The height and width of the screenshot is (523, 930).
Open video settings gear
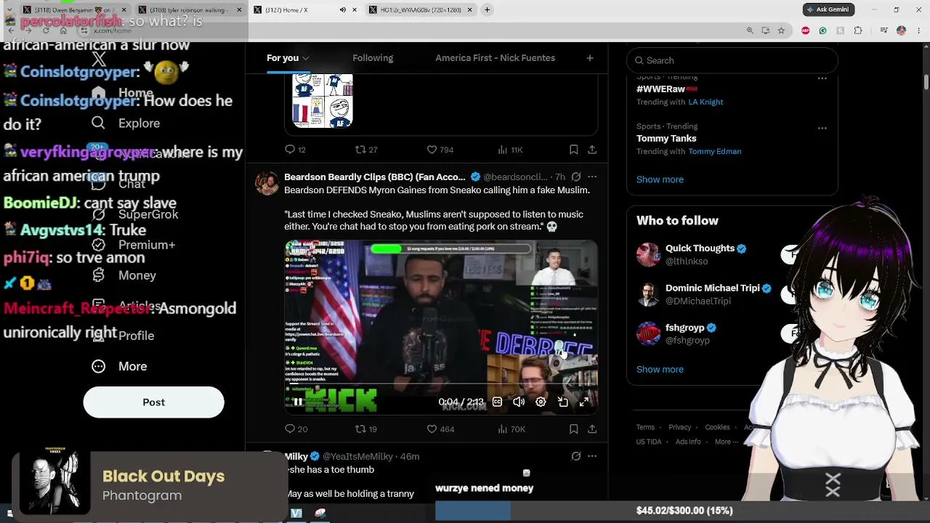point(541,402)
